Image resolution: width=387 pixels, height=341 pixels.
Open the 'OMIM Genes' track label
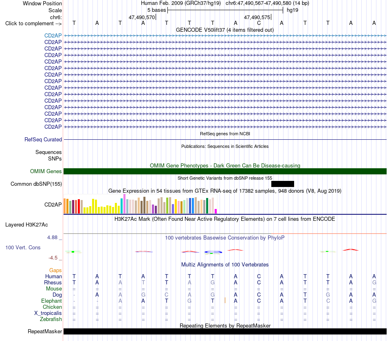pos(46,172)
